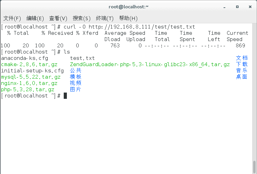
Task: Click the ls command text
Action: 67,52
